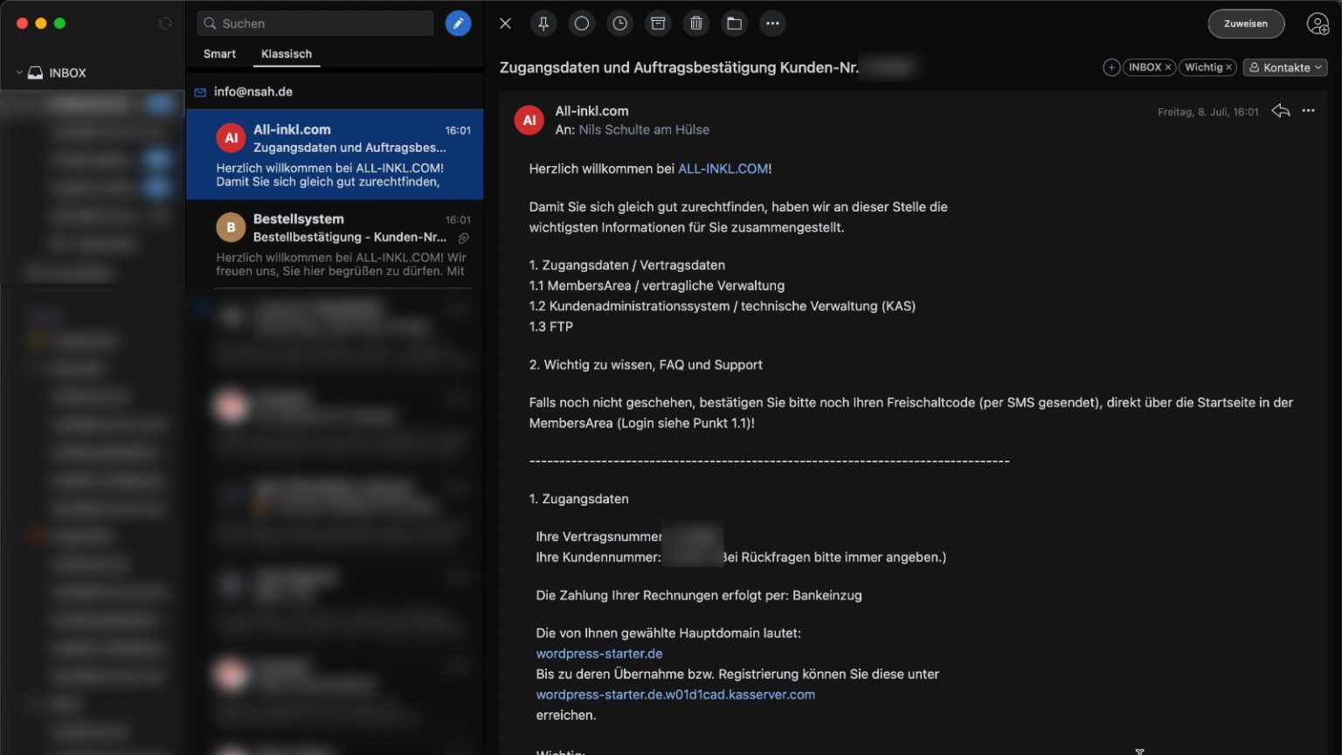Image resolution: width=1342 pixels, height=755 pixels.
Task: Open the wordpress-starter.de link
Action: 598,653
